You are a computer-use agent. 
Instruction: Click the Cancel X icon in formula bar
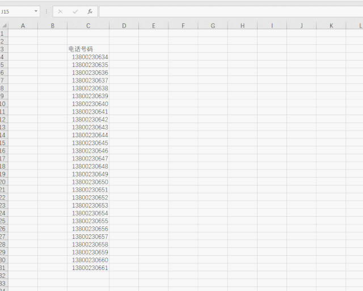tap(60, 11)
